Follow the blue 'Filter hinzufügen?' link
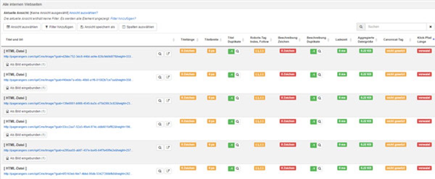435x179 pixels. (123, 18)
